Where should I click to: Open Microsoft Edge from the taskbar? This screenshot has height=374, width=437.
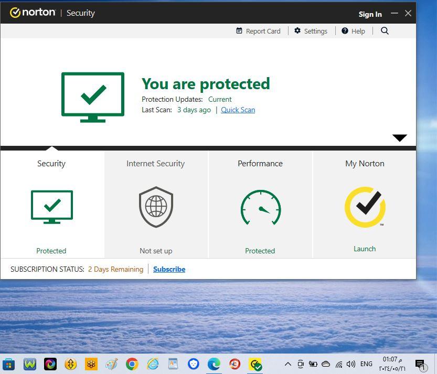[x=214, y=364]
